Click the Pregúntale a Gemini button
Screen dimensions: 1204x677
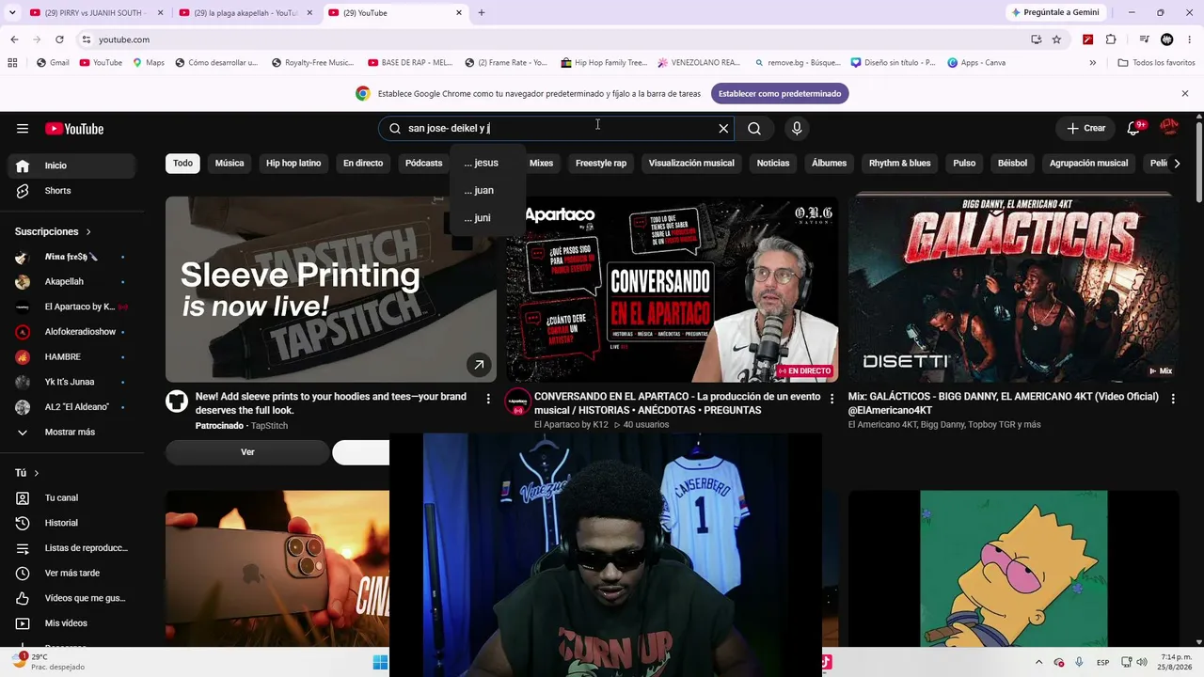[1056, 12]
